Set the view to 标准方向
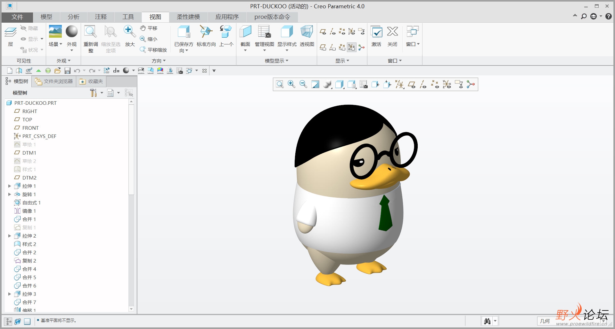Image resolution: width=615 pixels, height=329 pixels. [x=206, y=36]
